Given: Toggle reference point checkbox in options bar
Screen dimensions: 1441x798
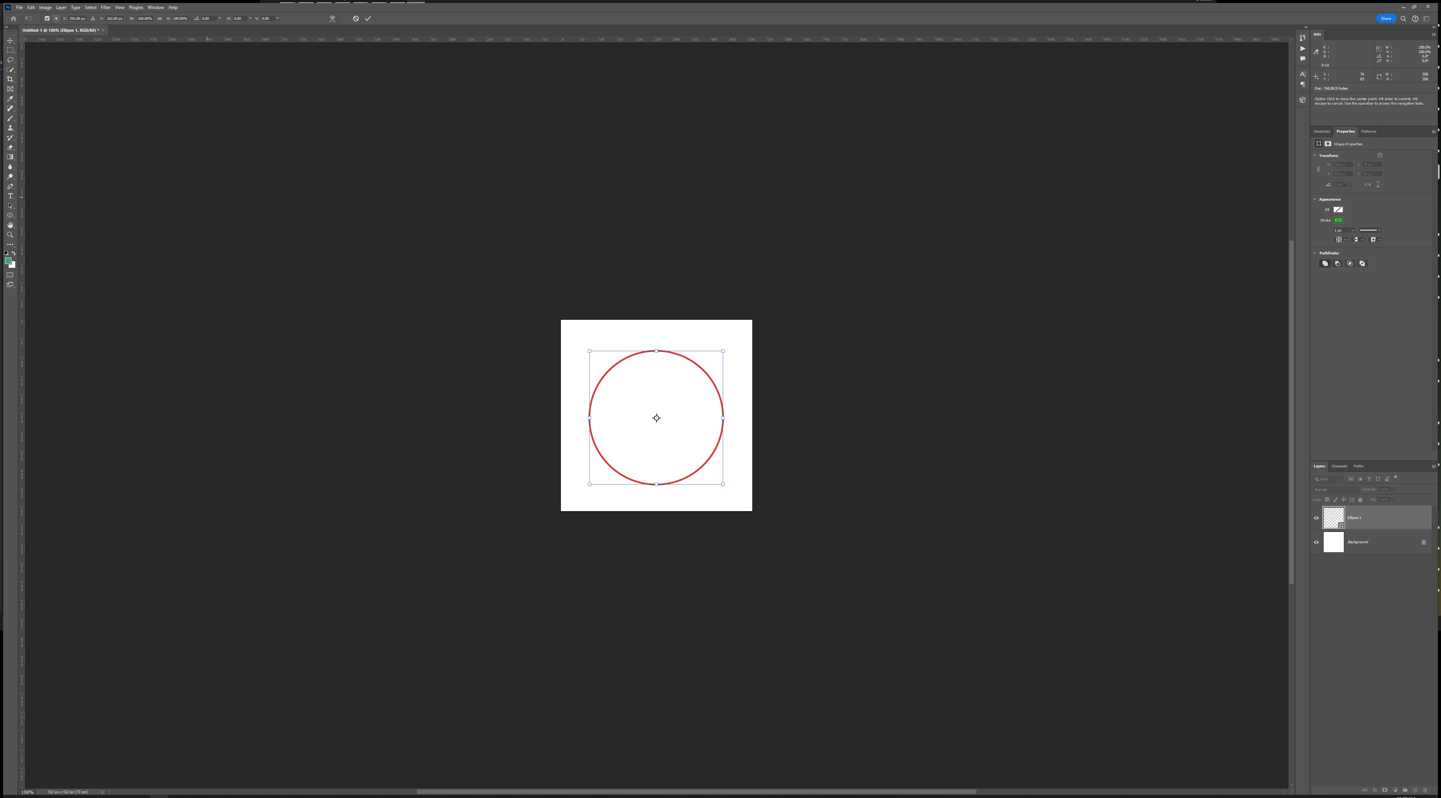Looking at the screenshot, I should coord(47,18).
